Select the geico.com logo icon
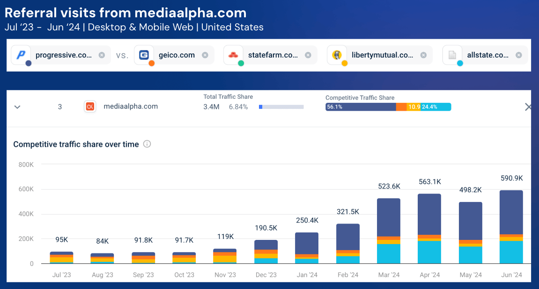Viewport: 539px width, 289px height. point(145,55)
